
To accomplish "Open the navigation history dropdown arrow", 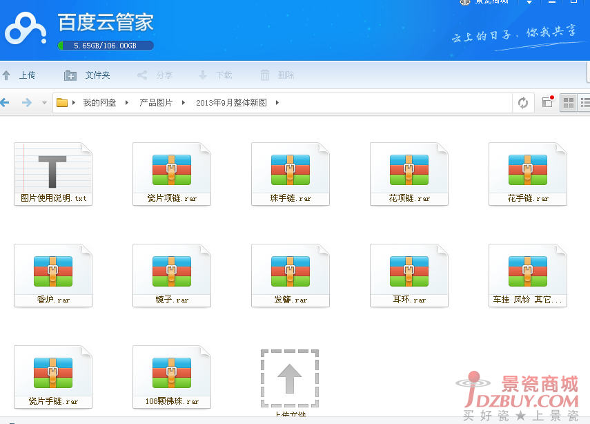I will tap(44, 103).
